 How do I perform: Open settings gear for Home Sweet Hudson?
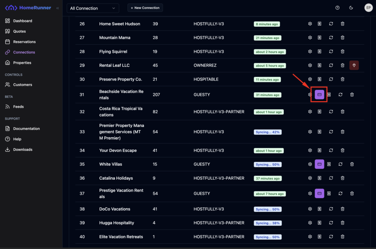tap(310, 24)
